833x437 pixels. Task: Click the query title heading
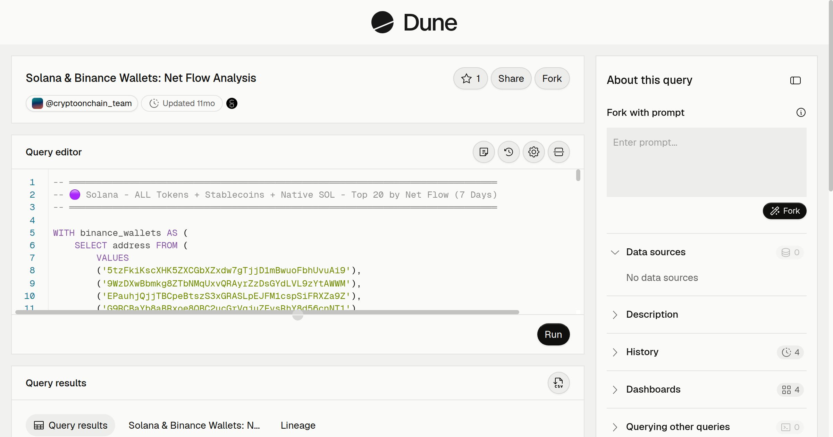[141, 78]
